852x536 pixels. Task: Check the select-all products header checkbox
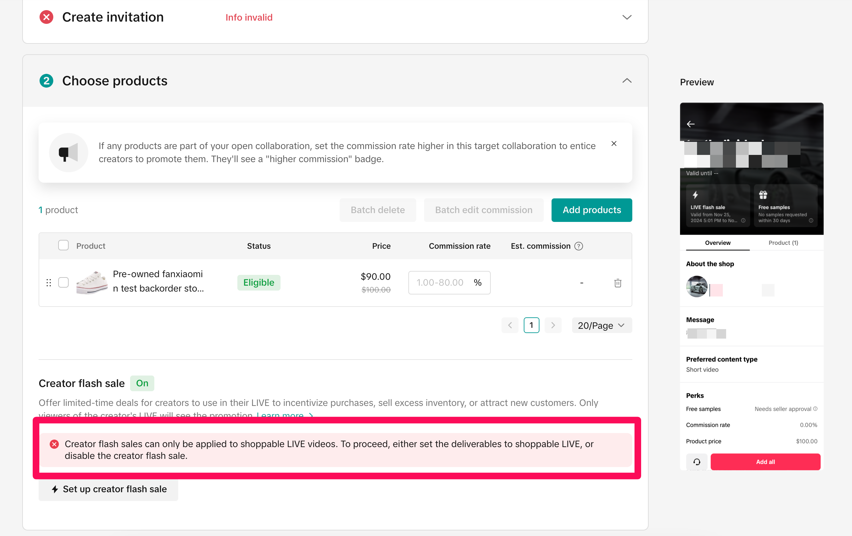click(x=63, y=245)
